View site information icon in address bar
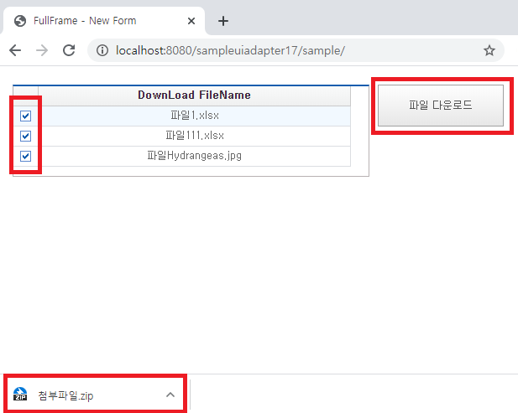Image resolution: width=518 pixels, height=413 pixels. [102, 50]
